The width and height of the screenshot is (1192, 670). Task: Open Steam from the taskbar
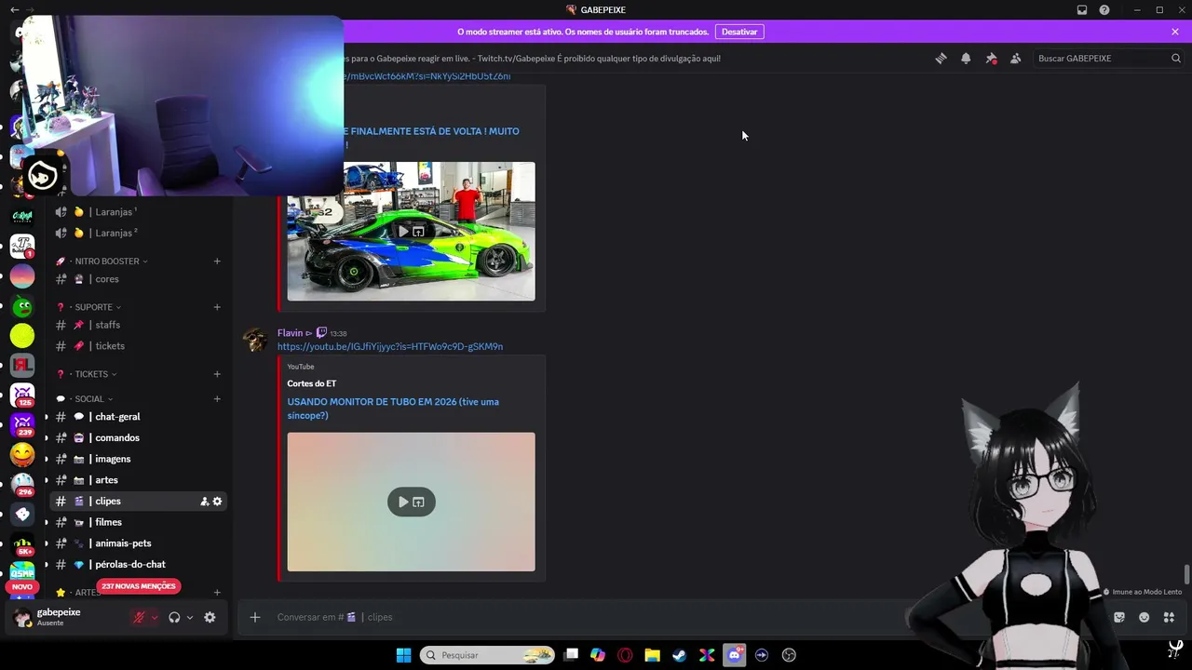pyautogui.click(x=680, y=655)
